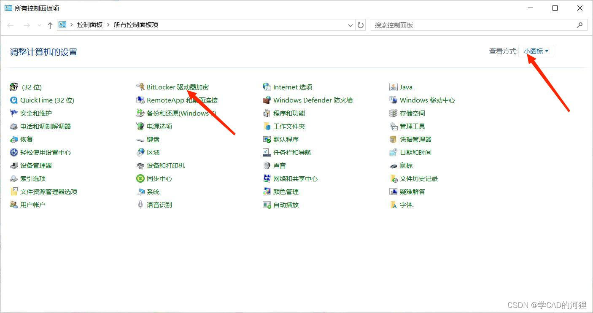Open the 文件资源管理器选项 icon

[x=14, y=192]
